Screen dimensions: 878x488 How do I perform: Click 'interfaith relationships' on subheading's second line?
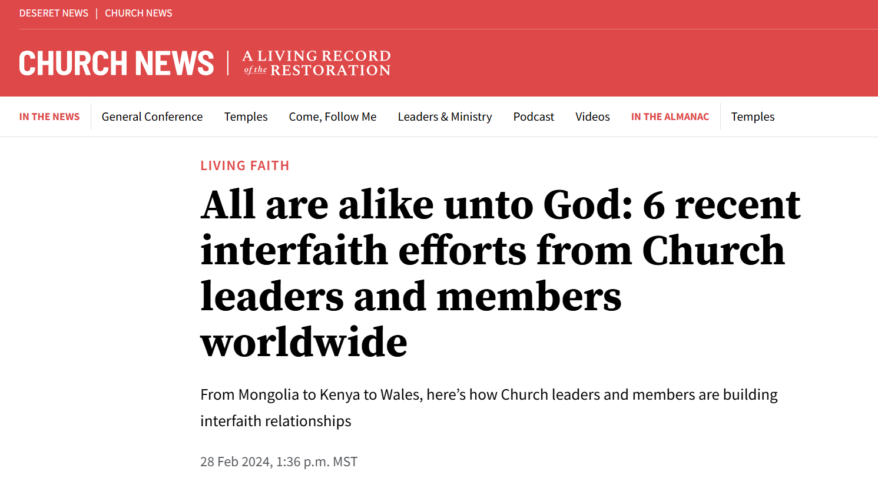[x=276, y=421]
